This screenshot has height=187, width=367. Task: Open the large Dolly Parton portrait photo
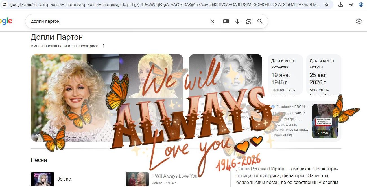(x=75, y=98)
